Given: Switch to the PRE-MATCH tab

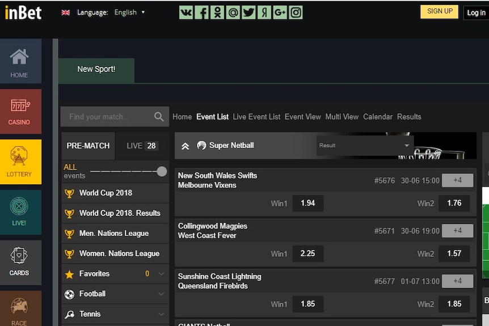Looking at the screenshot, I should tap(88, 146).
